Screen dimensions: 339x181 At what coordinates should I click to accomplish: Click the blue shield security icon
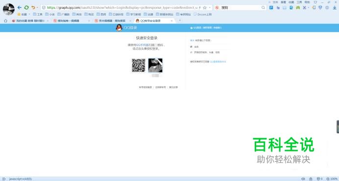320,7
